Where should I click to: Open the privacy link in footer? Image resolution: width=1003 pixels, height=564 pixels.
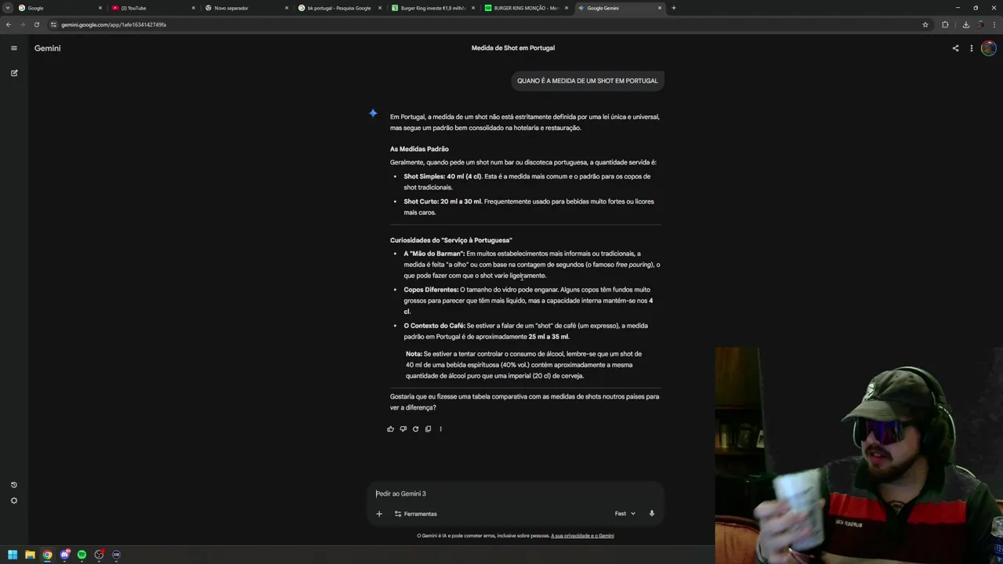[582, 536]
